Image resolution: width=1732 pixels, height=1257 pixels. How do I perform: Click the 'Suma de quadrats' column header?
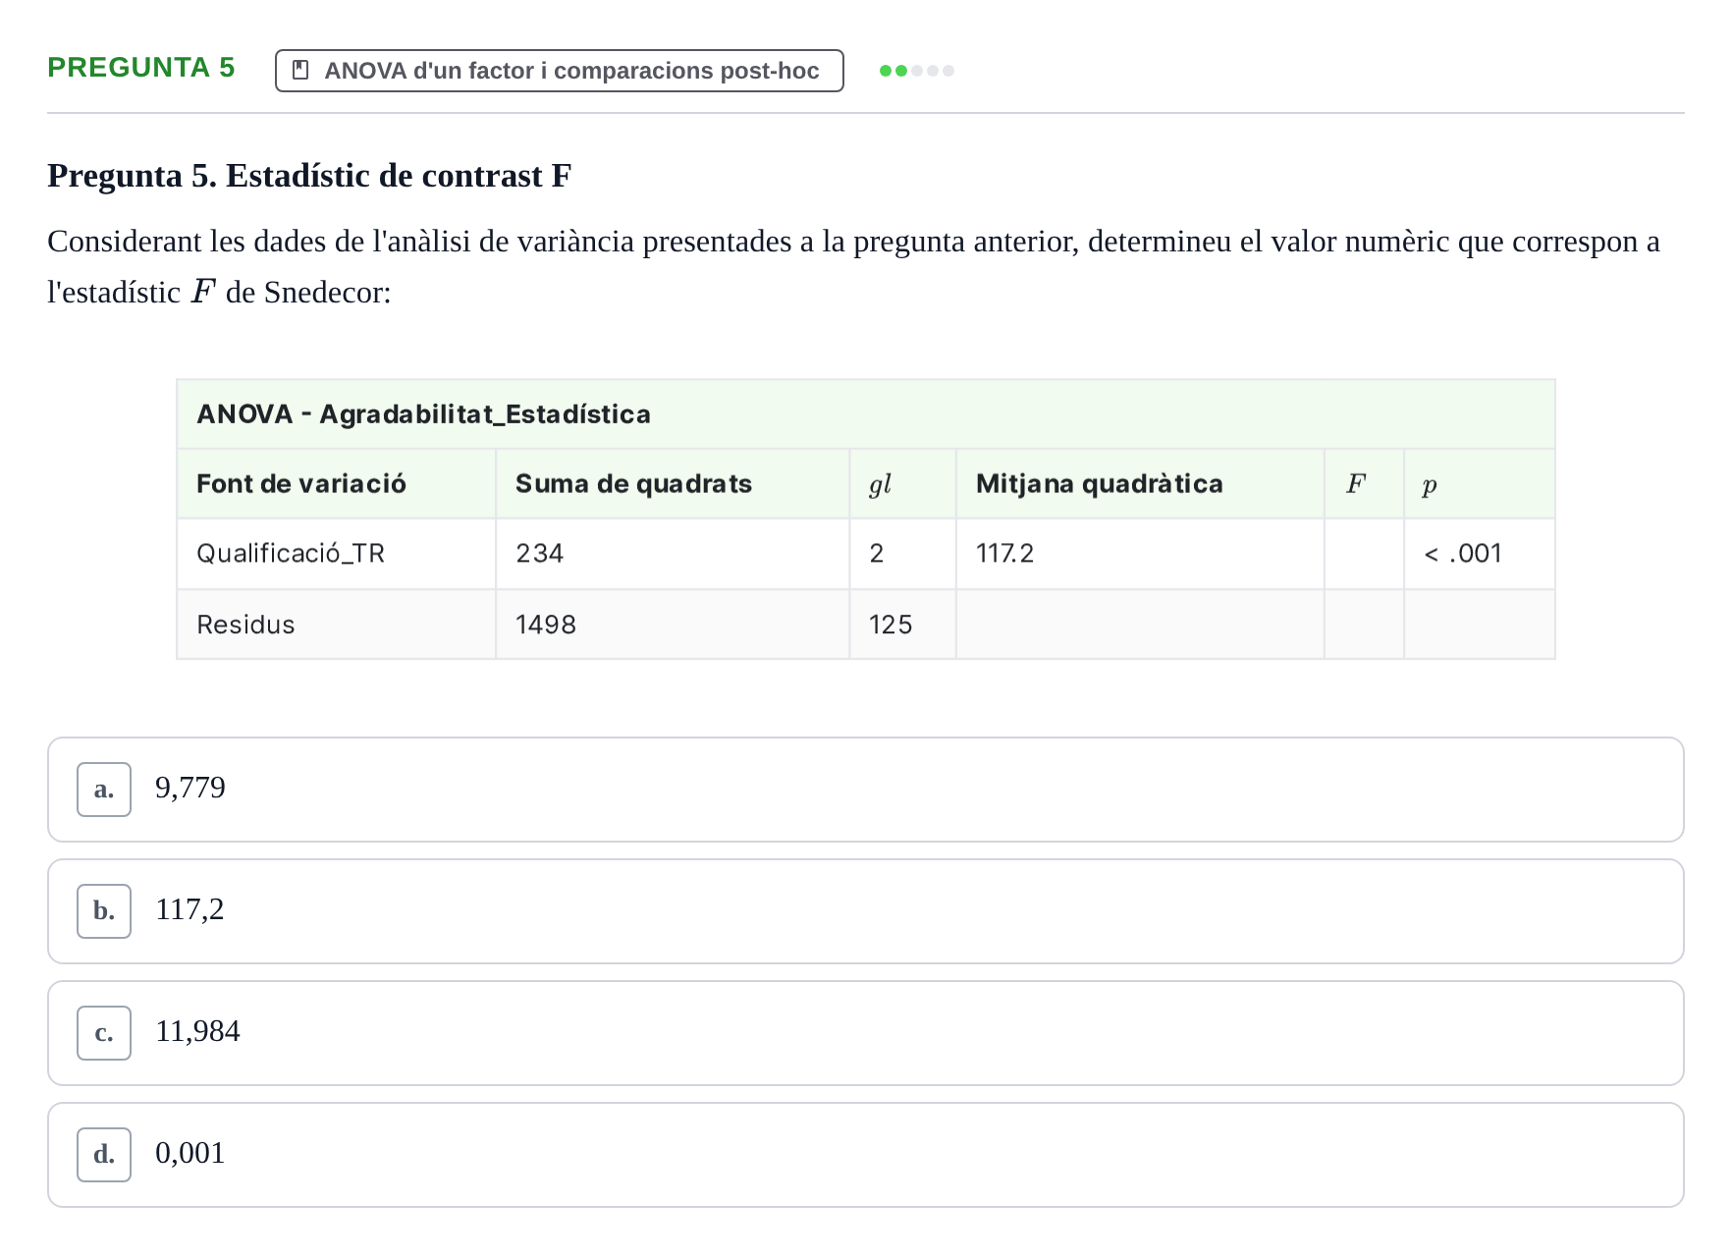633,484
